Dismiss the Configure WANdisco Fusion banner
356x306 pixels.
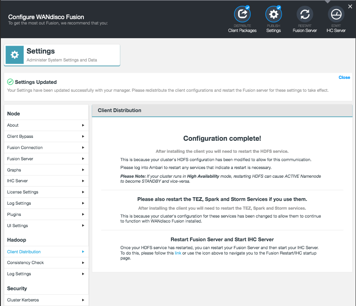point(350,7)
